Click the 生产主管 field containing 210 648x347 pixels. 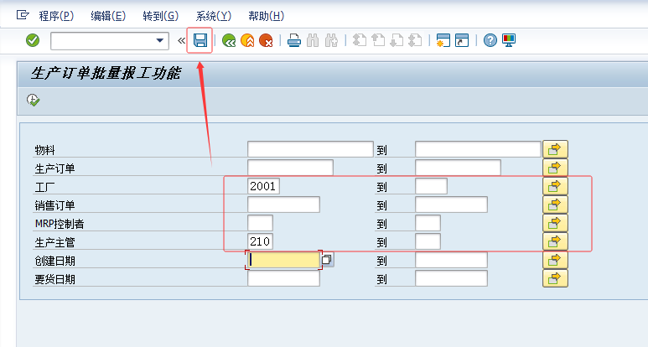tap(260, 241)
